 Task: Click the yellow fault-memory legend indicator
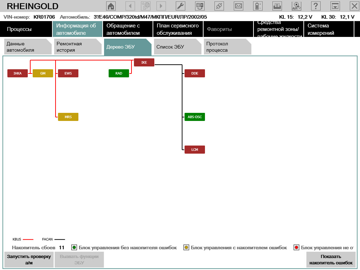click(x=186, y=247)
